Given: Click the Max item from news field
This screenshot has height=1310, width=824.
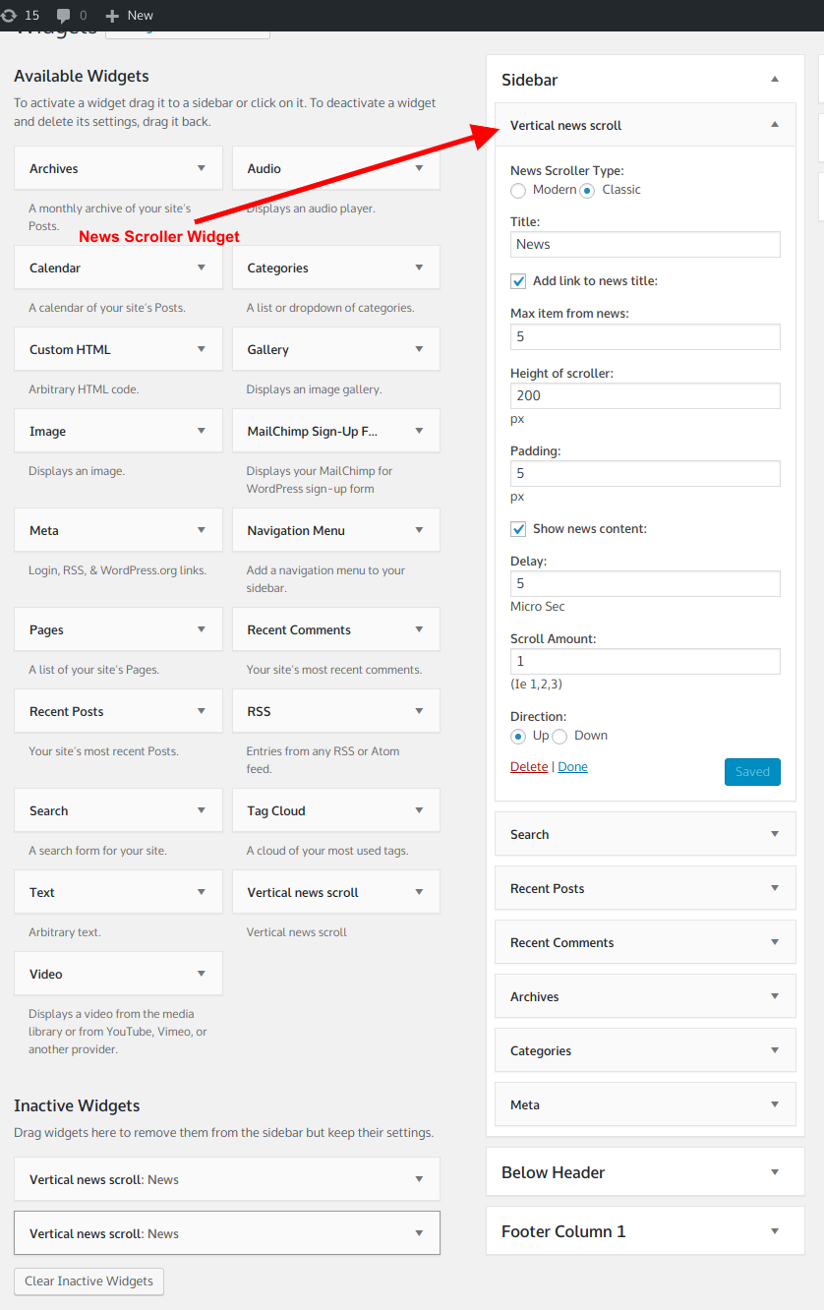Looking at the screenshot, I should [645, 336].
